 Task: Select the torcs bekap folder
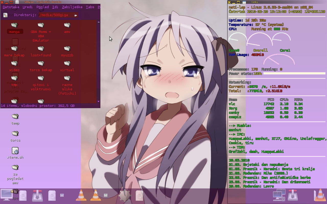click(41, 63)
